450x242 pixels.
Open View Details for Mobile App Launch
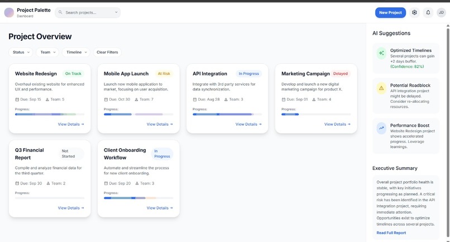point(160,124)
